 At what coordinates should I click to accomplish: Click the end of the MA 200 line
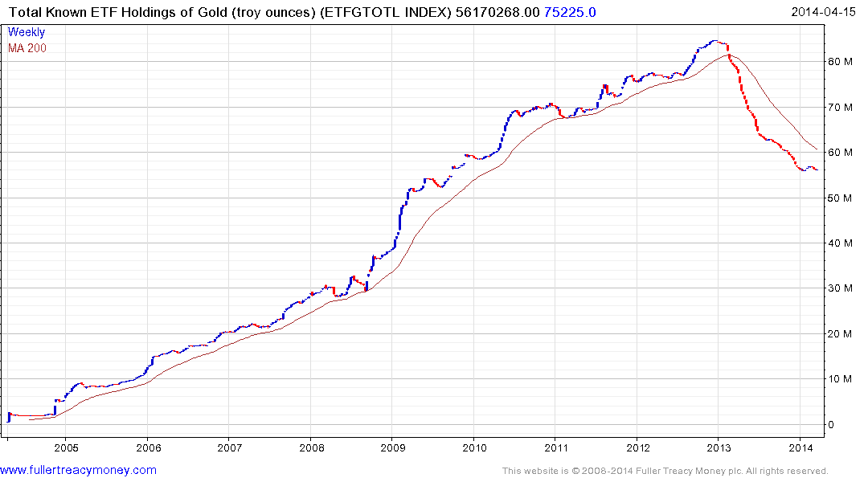click(817, 149)
